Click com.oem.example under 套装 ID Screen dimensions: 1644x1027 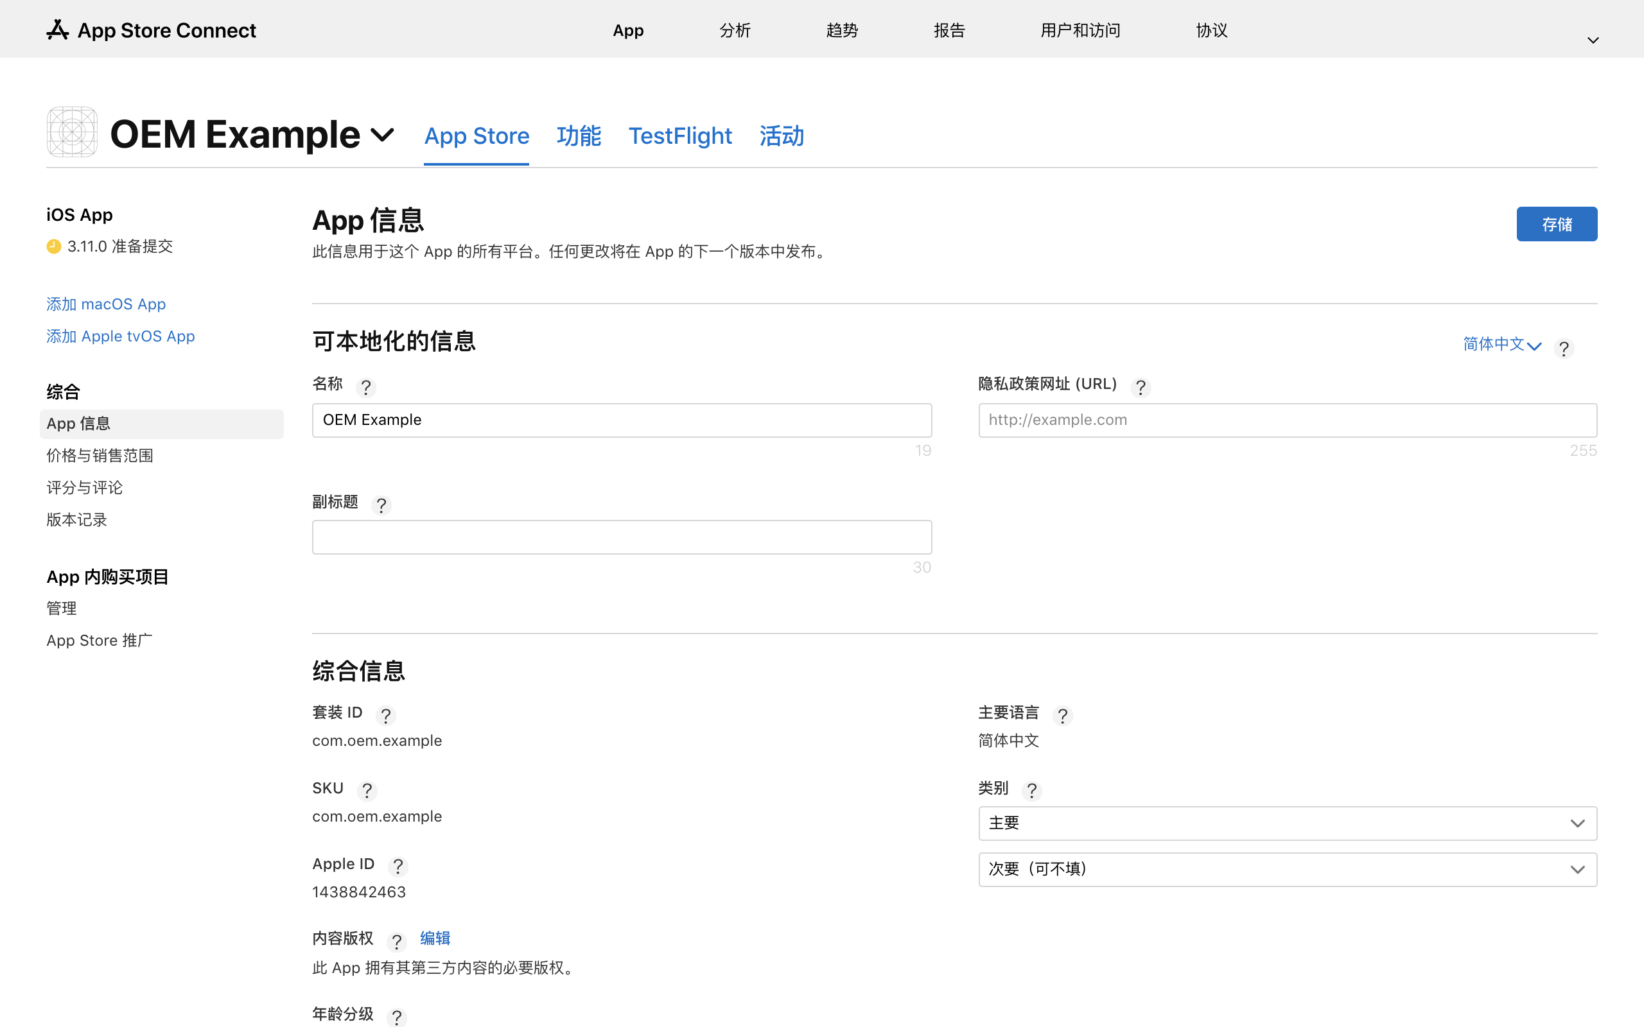pyautogui.click(x=377, y=740)
